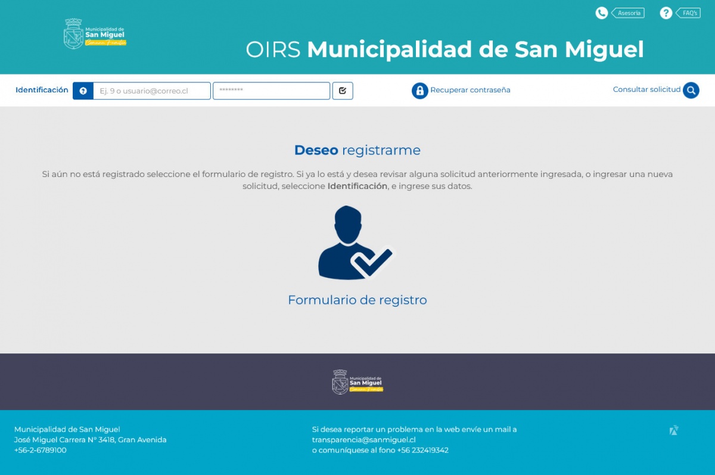Open the accessibility icon in the footer

pos(673,430)
